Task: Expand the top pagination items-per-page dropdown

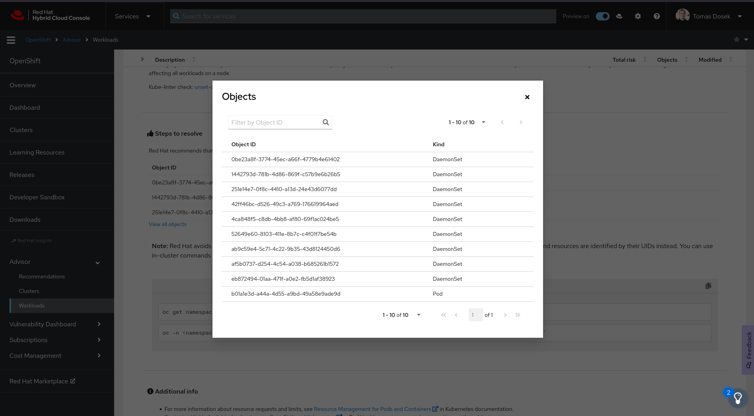Action: tap(467, 122)
